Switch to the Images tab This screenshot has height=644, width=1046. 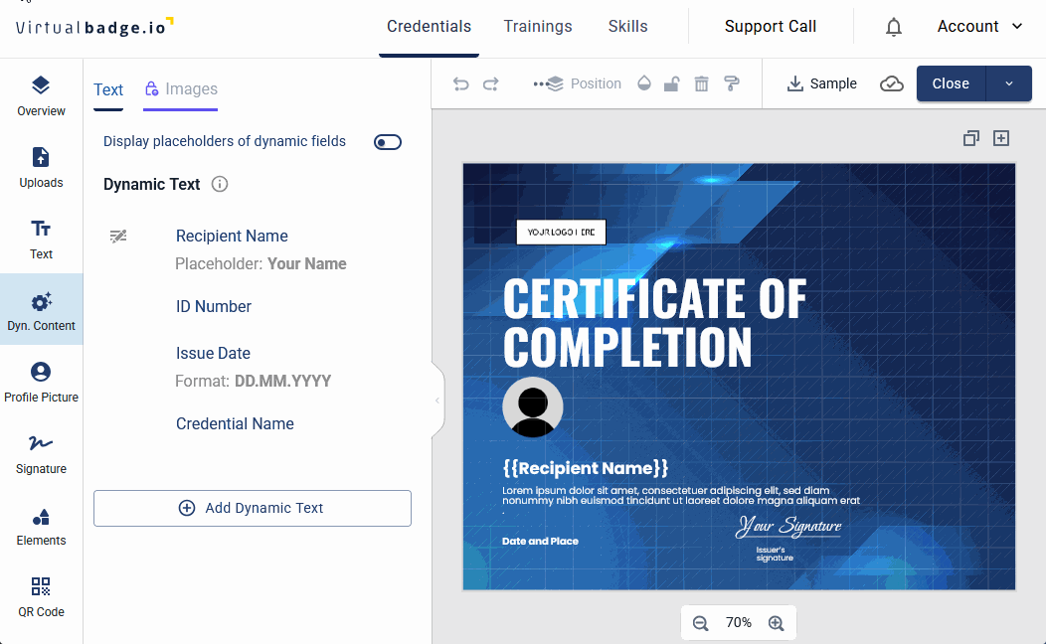tap(181, 89)
